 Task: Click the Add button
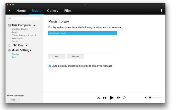tap(57, 56)
